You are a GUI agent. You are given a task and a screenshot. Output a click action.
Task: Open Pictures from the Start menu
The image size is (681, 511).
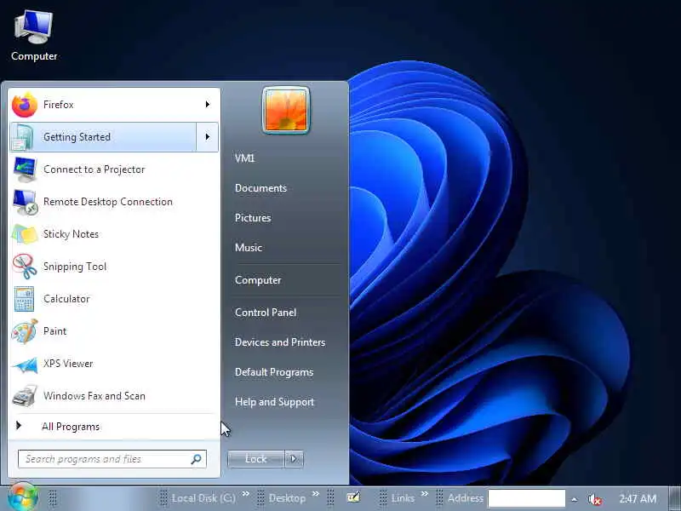pos(253,218)
